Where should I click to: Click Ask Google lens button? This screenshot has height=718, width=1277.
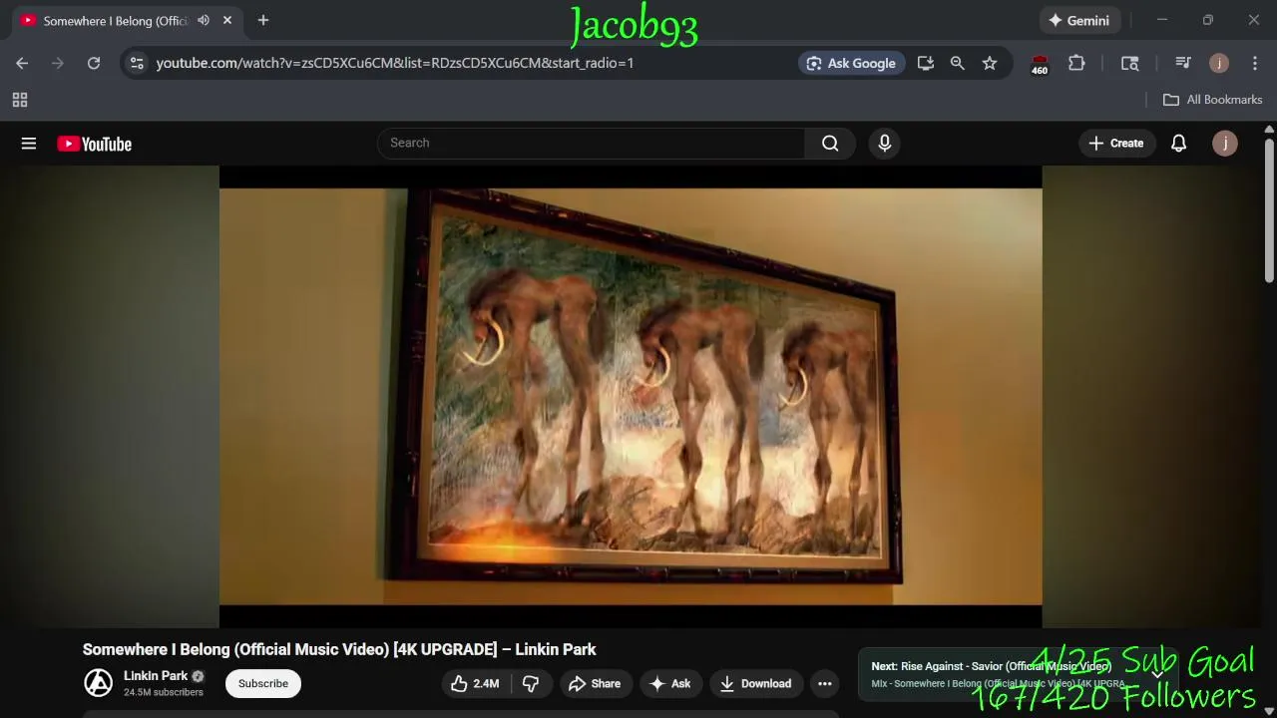(x=852, y=63)
